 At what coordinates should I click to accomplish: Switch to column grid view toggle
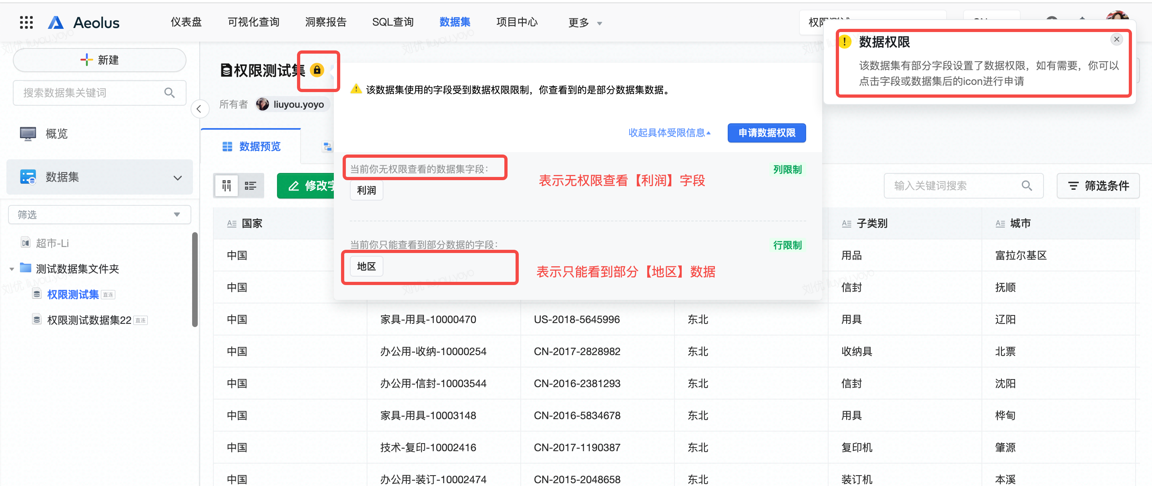click(227, 185)
